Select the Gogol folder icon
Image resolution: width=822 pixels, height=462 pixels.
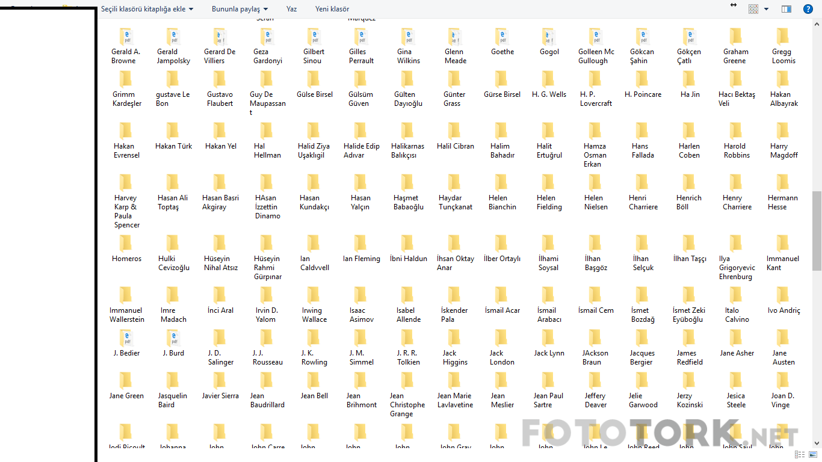click(548, 37)
